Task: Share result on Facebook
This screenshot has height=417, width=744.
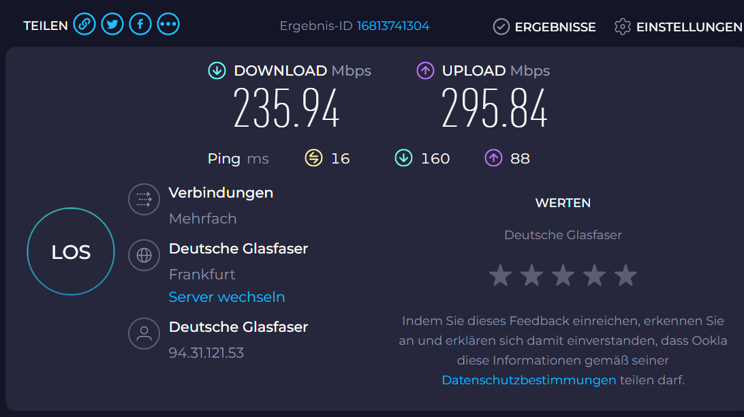Action: click(x=140, y=25)
